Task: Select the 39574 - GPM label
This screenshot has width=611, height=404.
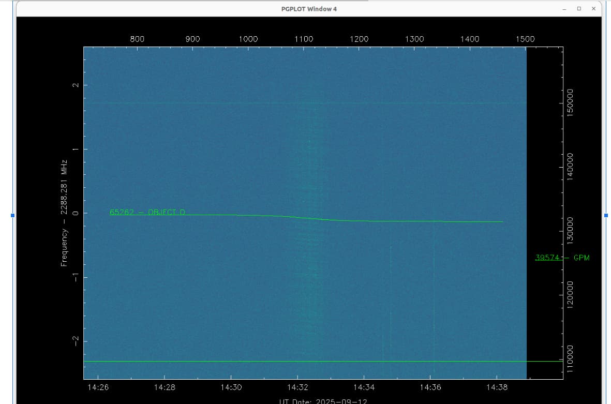Action: [562, 258]
